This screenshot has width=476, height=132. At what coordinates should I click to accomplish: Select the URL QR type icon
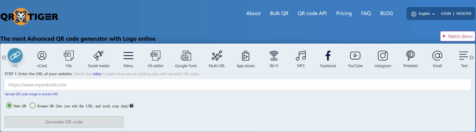pos(15,55)
